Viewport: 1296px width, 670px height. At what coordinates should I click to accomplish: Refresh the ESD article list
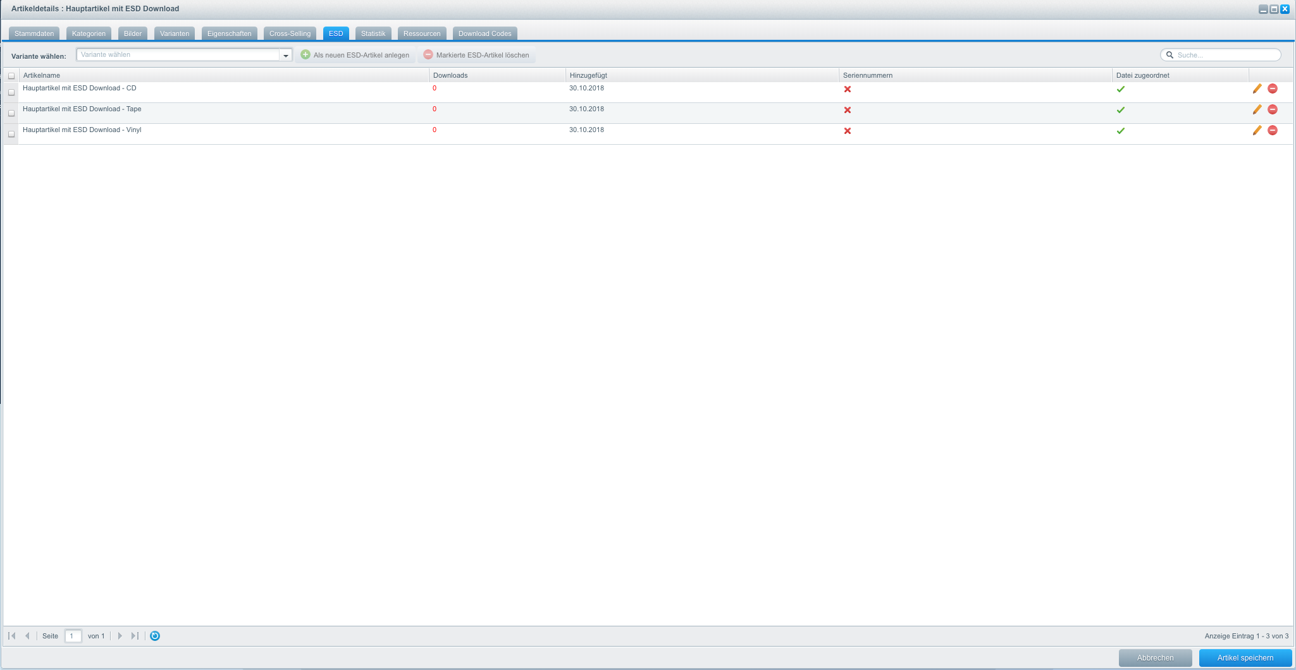coord(155,636)
